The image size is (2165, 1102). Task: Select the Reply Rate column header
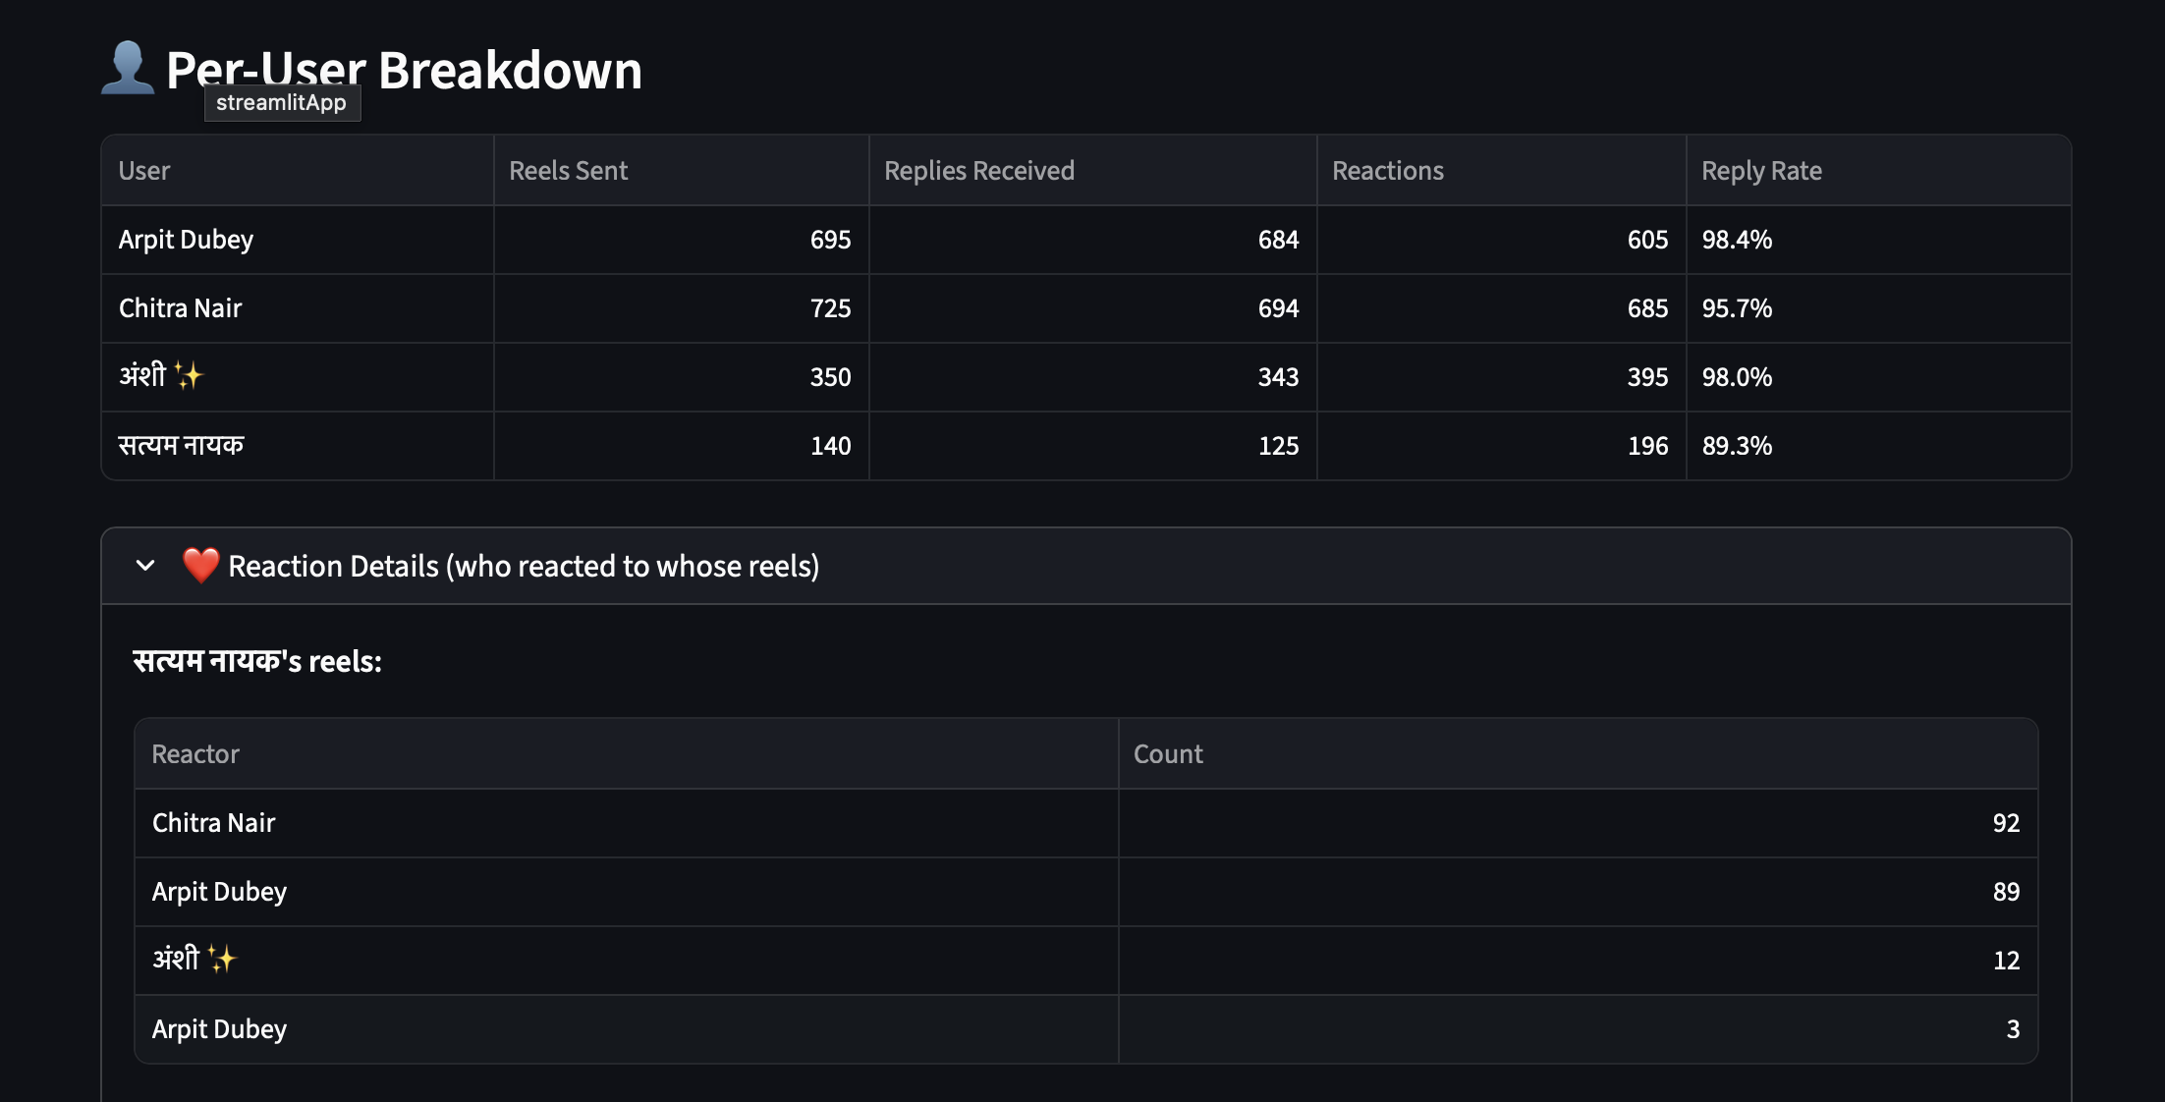point(1761,170)
